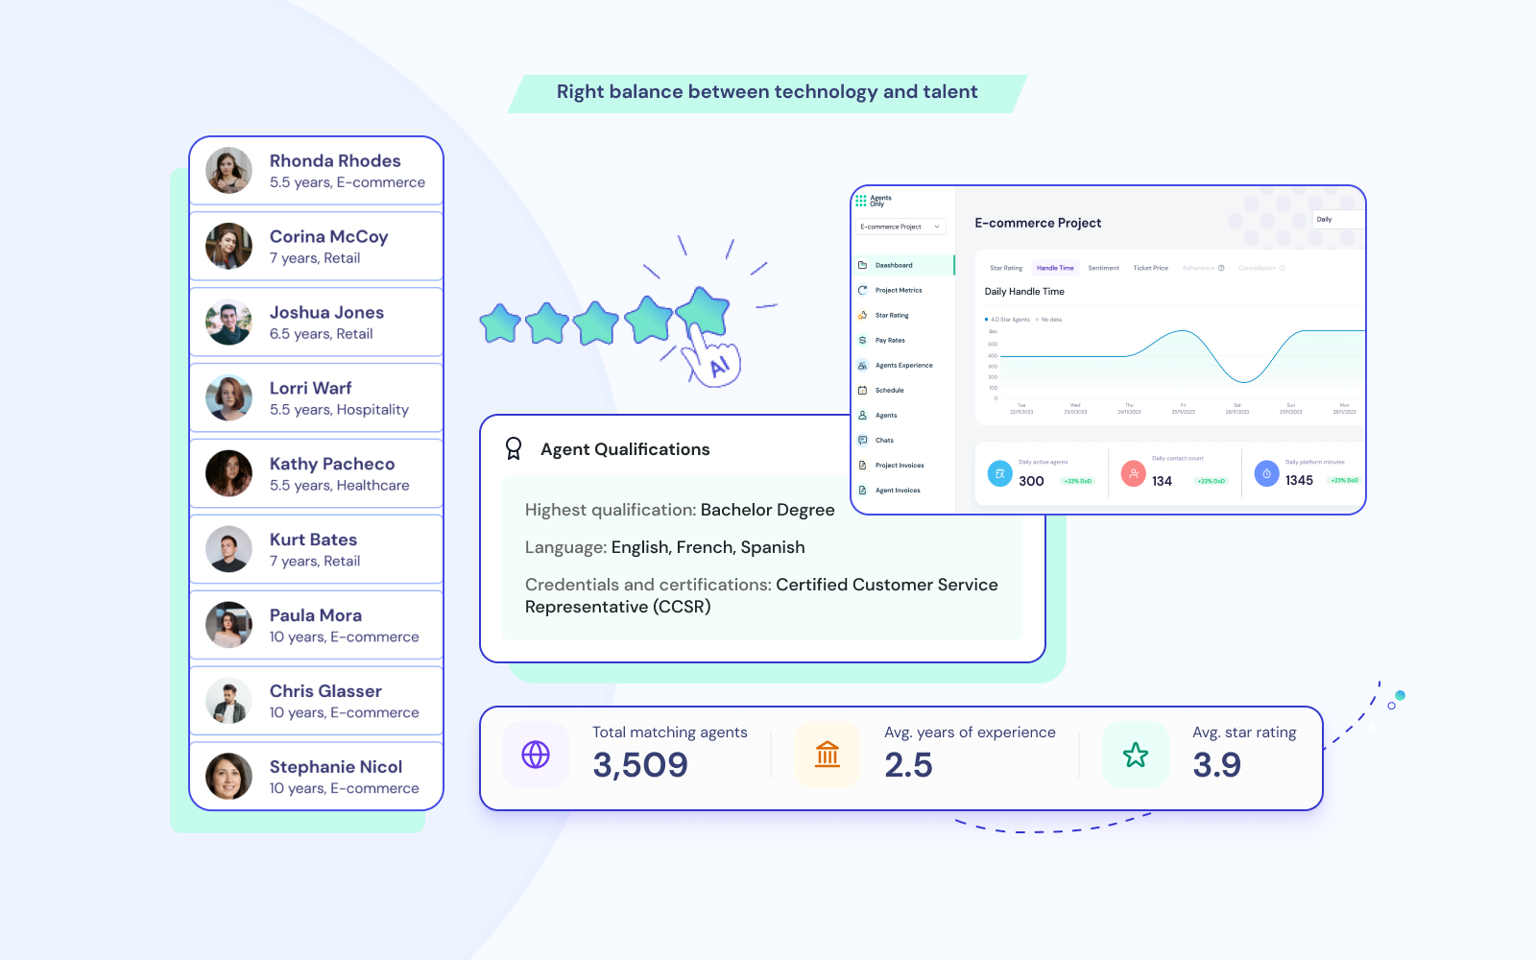1536x960 pixels.
Task: Click Lorri Warf's profile photo
Action: click(x=228, y=398)
